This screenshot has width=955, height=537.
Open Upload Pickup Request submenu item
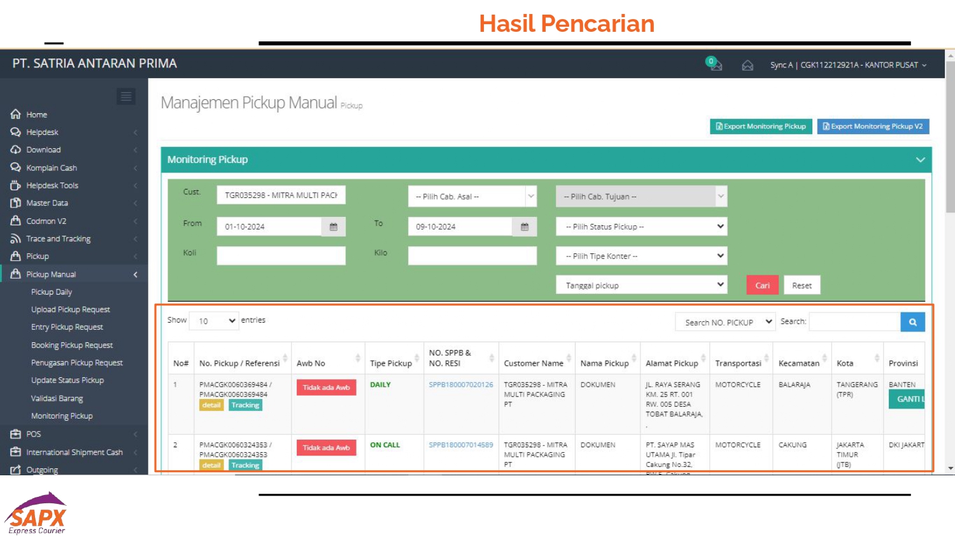(71, 310)
